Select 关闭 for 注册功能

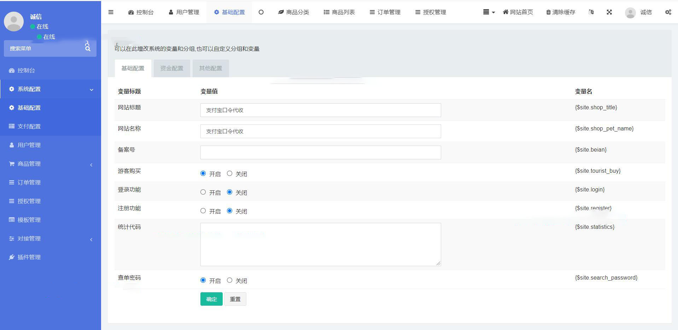point(230,211)
